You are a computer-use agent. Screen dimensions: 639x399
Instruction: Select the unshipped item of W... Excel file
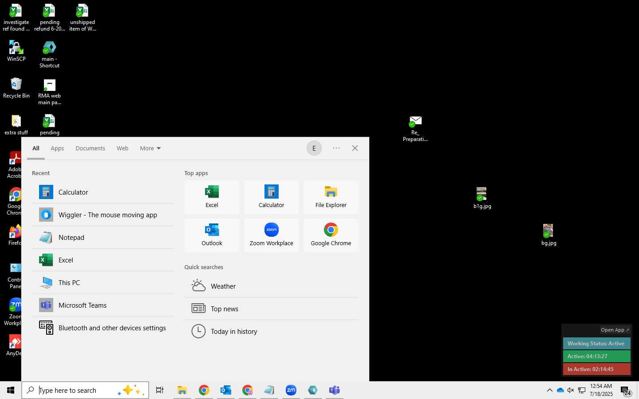(x=83, y=18)
